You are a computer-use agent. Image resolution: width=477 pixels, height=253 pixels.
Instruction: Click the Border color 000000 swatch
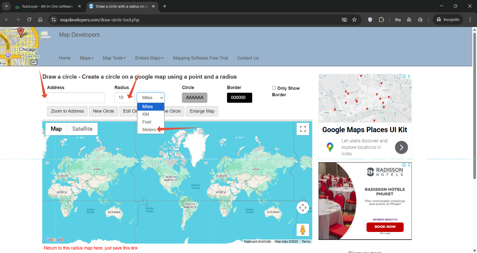[240, 97]
